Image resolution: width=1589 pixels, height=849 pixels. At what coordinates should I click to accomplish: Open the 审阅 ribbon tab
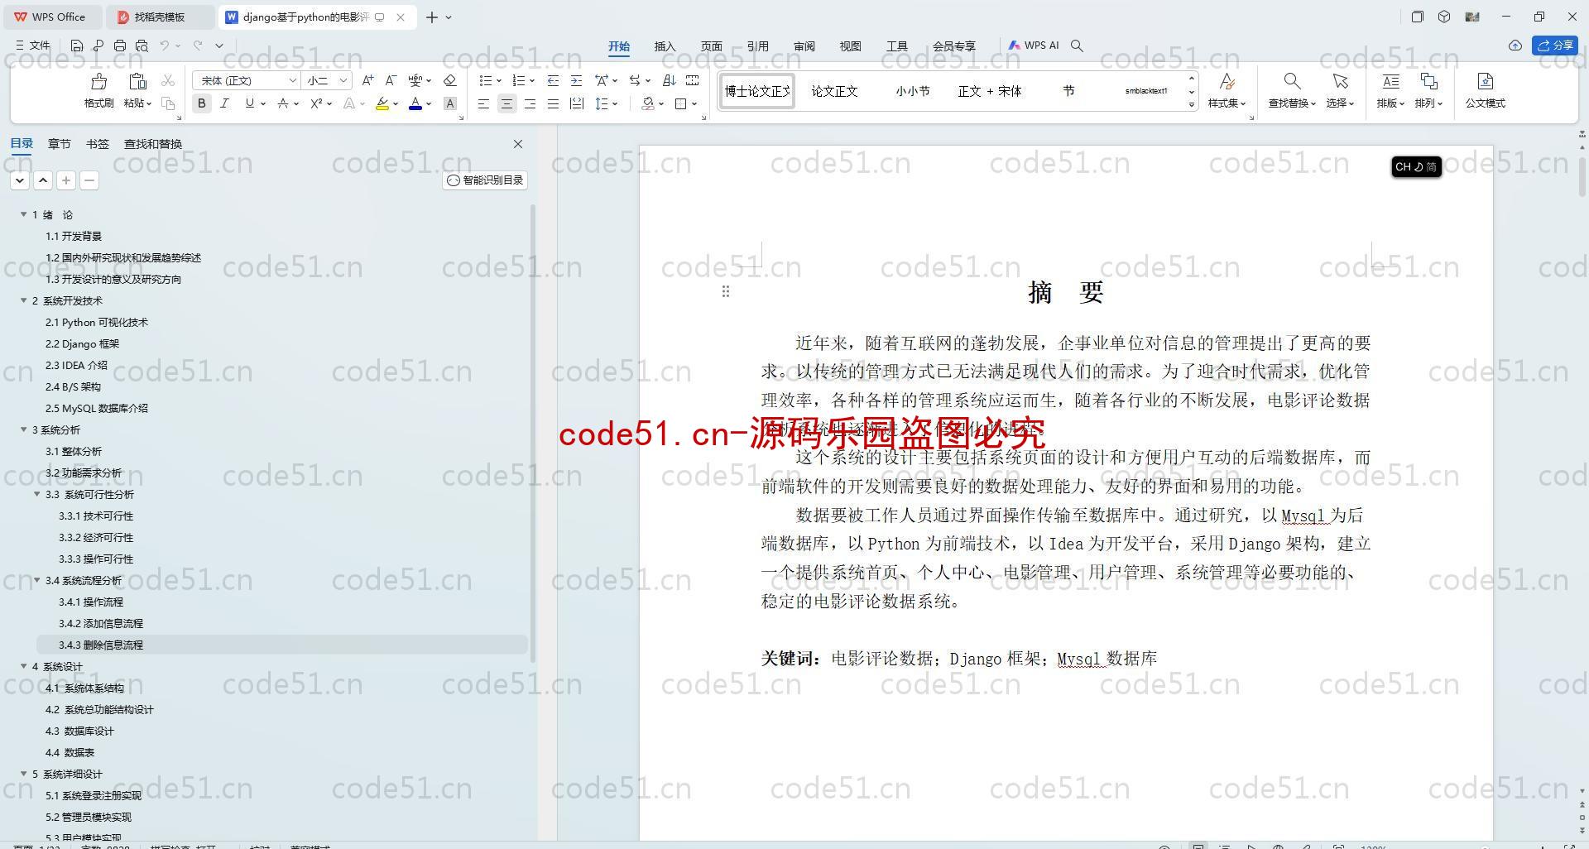804,46
